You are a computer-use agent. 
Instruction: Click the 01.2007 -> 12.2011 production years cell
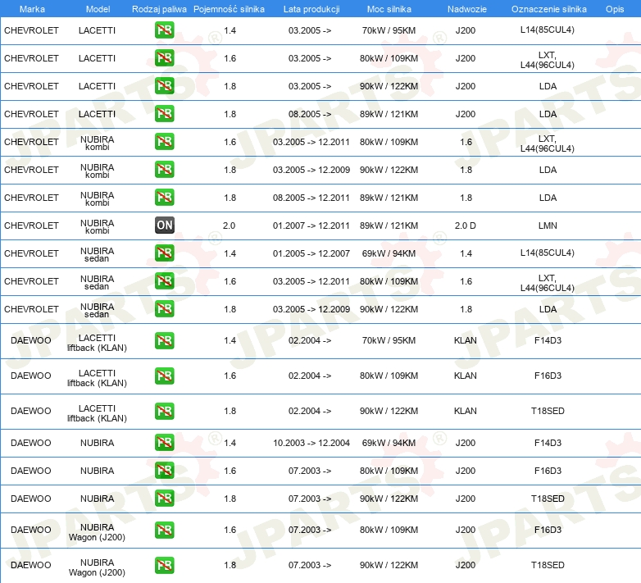pos(311,225)
